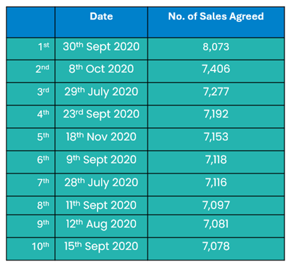Viewport: 288px width, 266px height.
Task: Click the 7,406 sales figure
Action: tap(216, 69)
